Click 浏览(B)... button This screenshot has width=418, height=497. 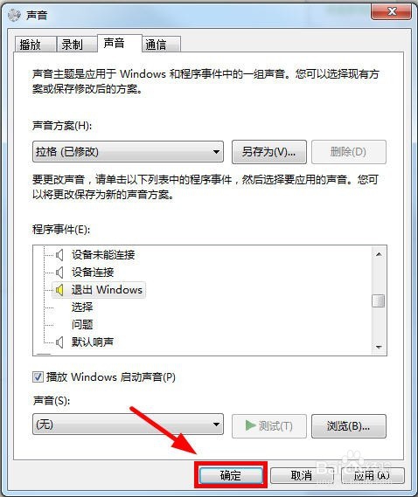[x=349, y=426]
